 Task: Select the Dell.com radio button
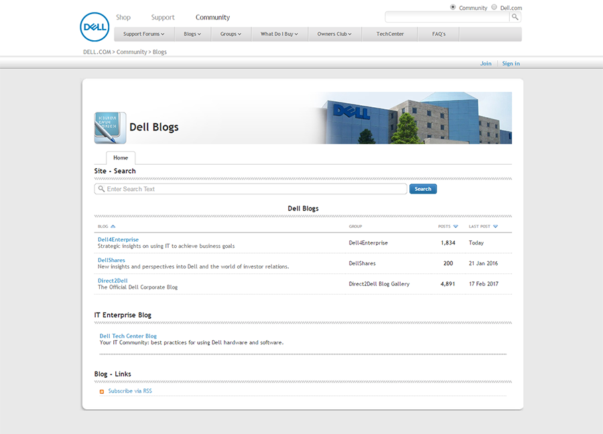click(494, 7)
